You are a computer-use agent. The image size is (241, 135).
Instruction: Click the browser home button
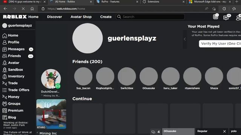point(32,9)
